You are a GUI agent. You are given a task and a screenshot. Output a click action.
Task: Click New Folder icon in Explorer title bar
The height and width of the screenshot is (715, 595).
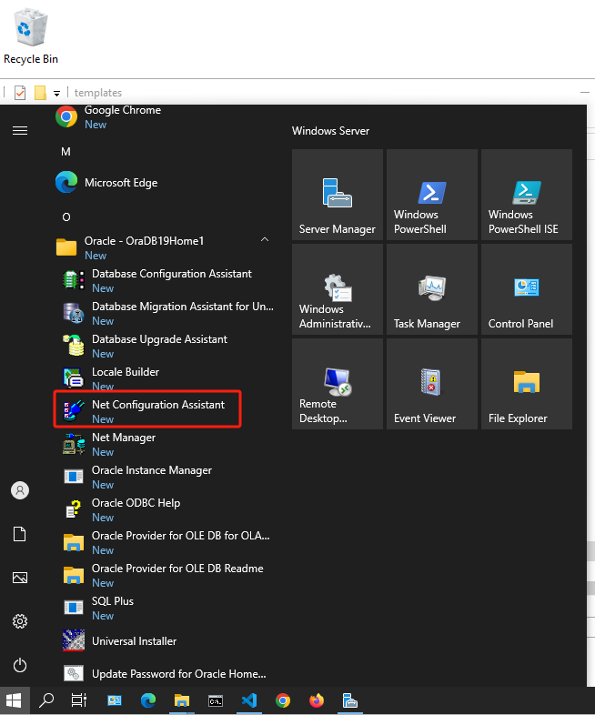tap(41, 93)
